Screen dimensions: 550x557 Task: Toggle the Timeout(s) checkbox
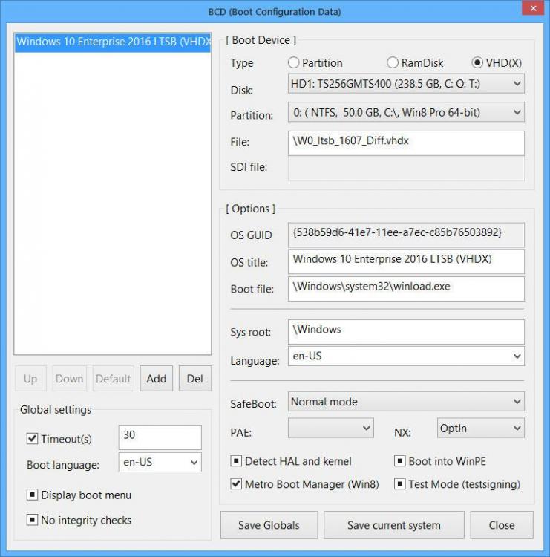pos(32,439)
